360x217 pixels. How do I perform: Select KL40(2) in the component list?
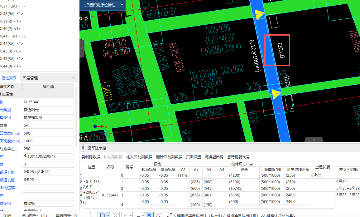10,29
